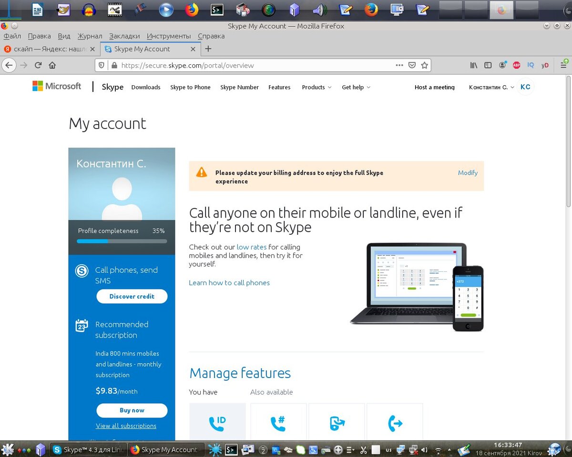The height and width of the screenshot is (457, 572).
Task: Click Host a meeting
Action: click(x=435, y=87)
